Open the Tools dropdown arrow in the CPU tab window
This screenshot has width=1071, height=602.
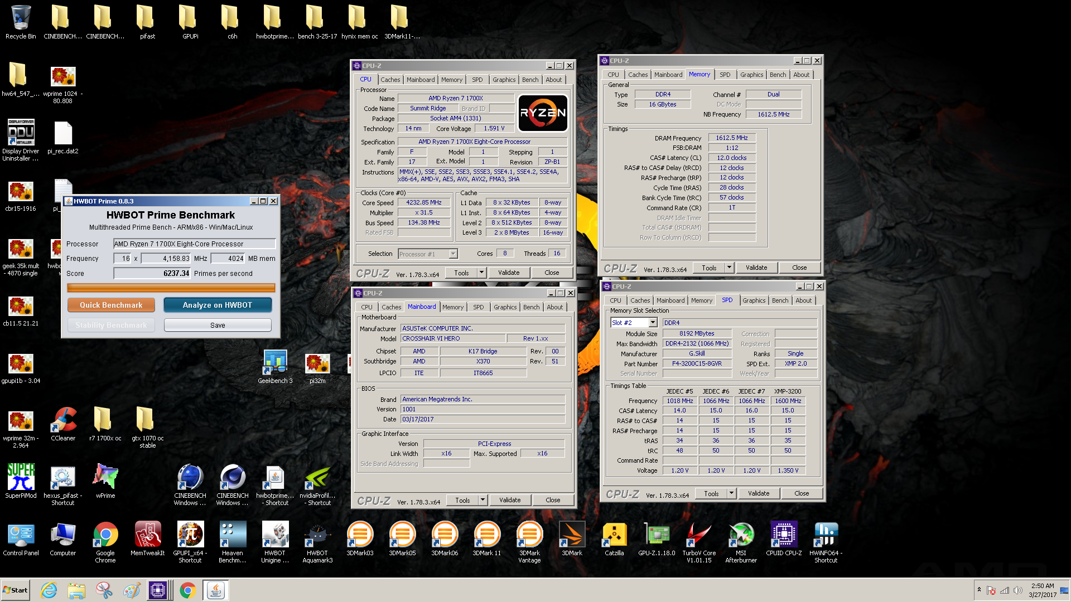tap(481, 273)
